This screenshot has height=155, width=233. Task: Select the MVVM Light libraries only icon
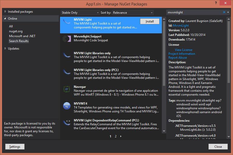67,56
